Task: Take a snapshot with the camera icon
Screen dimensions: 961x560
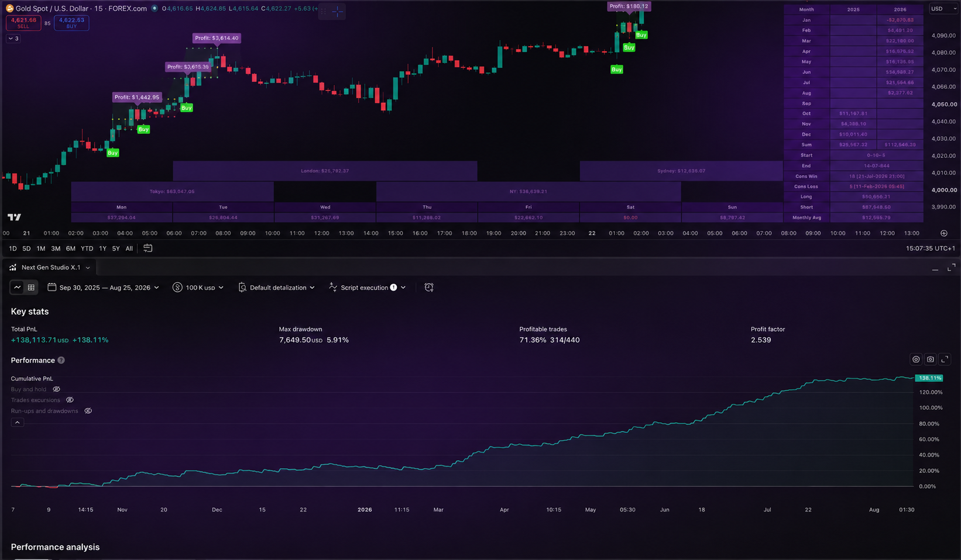Action: [x=930, y=359]
